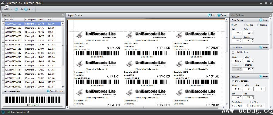Image resolution: width=273 pixels, height=115 pixels.
Task: Click the clock icon in the status bar
Action: [3, 112]
